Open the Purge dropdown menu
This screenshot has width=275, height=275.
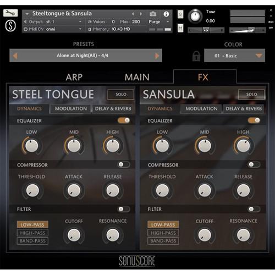(x=159, y=22)
